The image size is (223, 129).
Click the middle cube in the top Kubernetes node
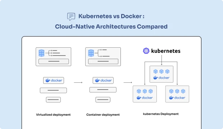(x=161, y=71)
